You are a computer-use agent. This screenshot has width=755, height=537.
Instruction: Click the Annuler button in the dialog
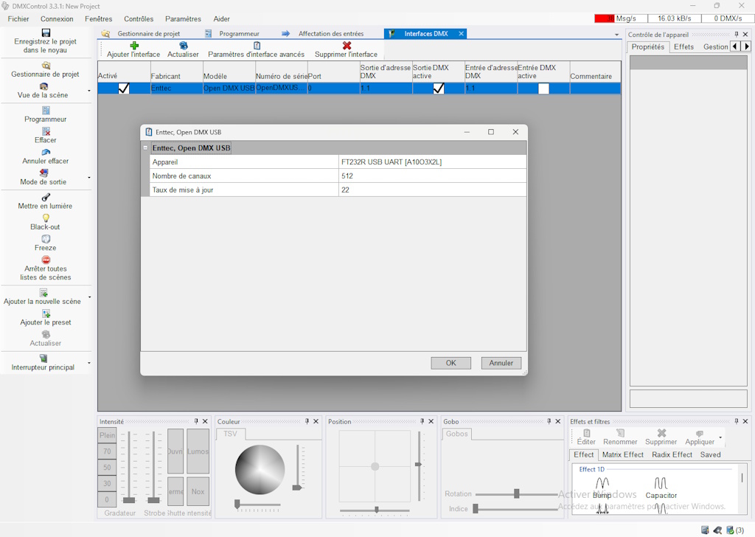(x=501, y=363)
